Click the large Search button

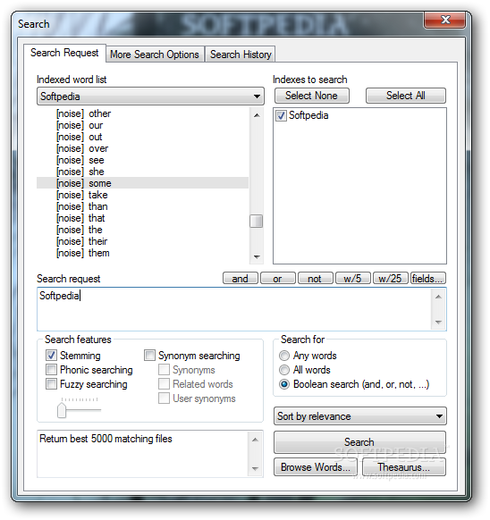pos(359,442)
